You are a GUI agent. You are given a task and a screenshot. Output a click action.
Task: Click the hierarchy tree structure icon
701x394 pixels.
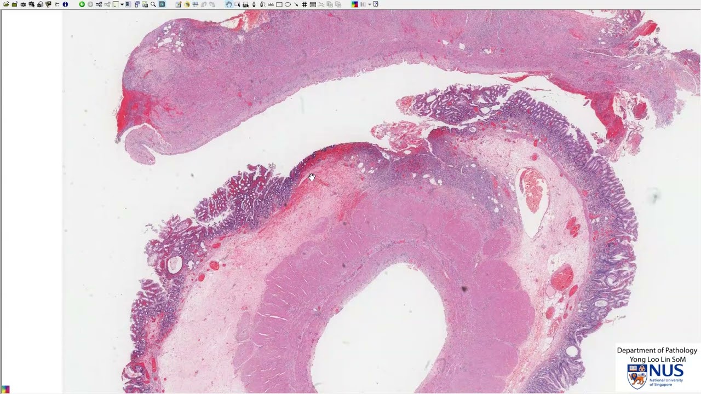tap(99, 4)
